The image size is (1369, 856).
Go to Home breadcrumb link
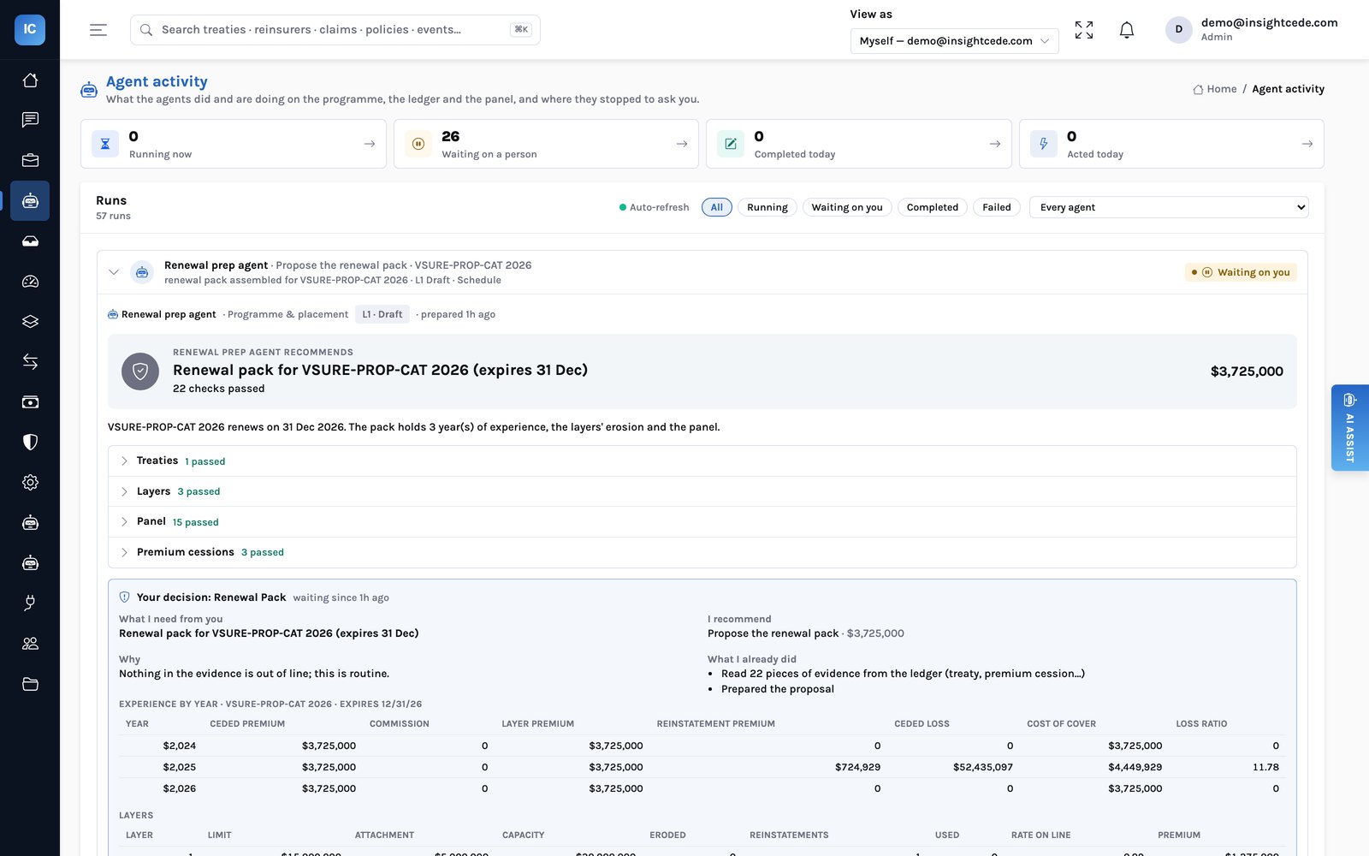point(1215,89)
